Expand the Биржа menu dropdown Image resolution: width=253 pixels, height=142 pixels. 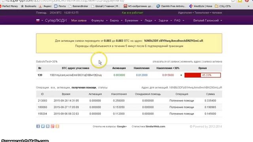click(x=121, y=21)
